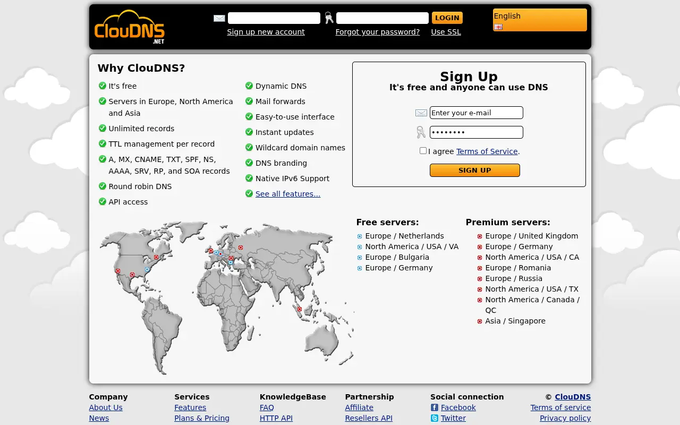Screen dimensions: 680x425
Task: Click the Facebook icon in footer
Action: pyautogui.click(x=435, y=407)
